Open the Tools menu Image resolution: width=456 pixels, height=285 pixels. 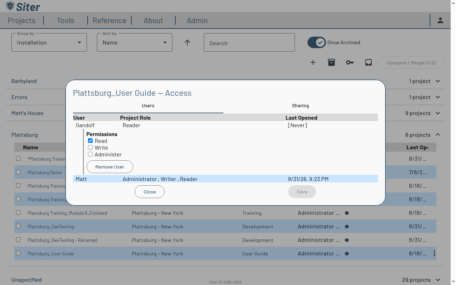(x=66, y=21)
